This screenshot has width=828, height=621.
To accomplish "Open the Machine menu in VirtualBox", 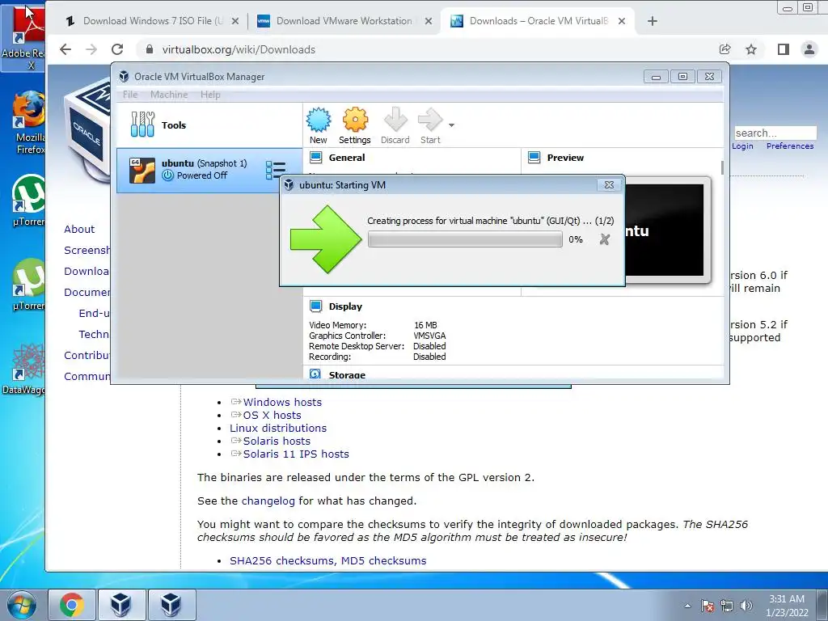I will (x=169, y=95).
